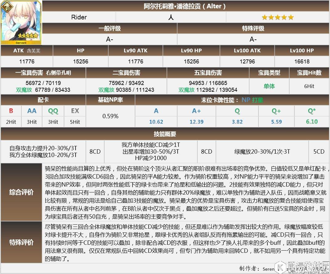The image size is (330, 274).
Task: Click the red B card label
Action: pos(11,111)
